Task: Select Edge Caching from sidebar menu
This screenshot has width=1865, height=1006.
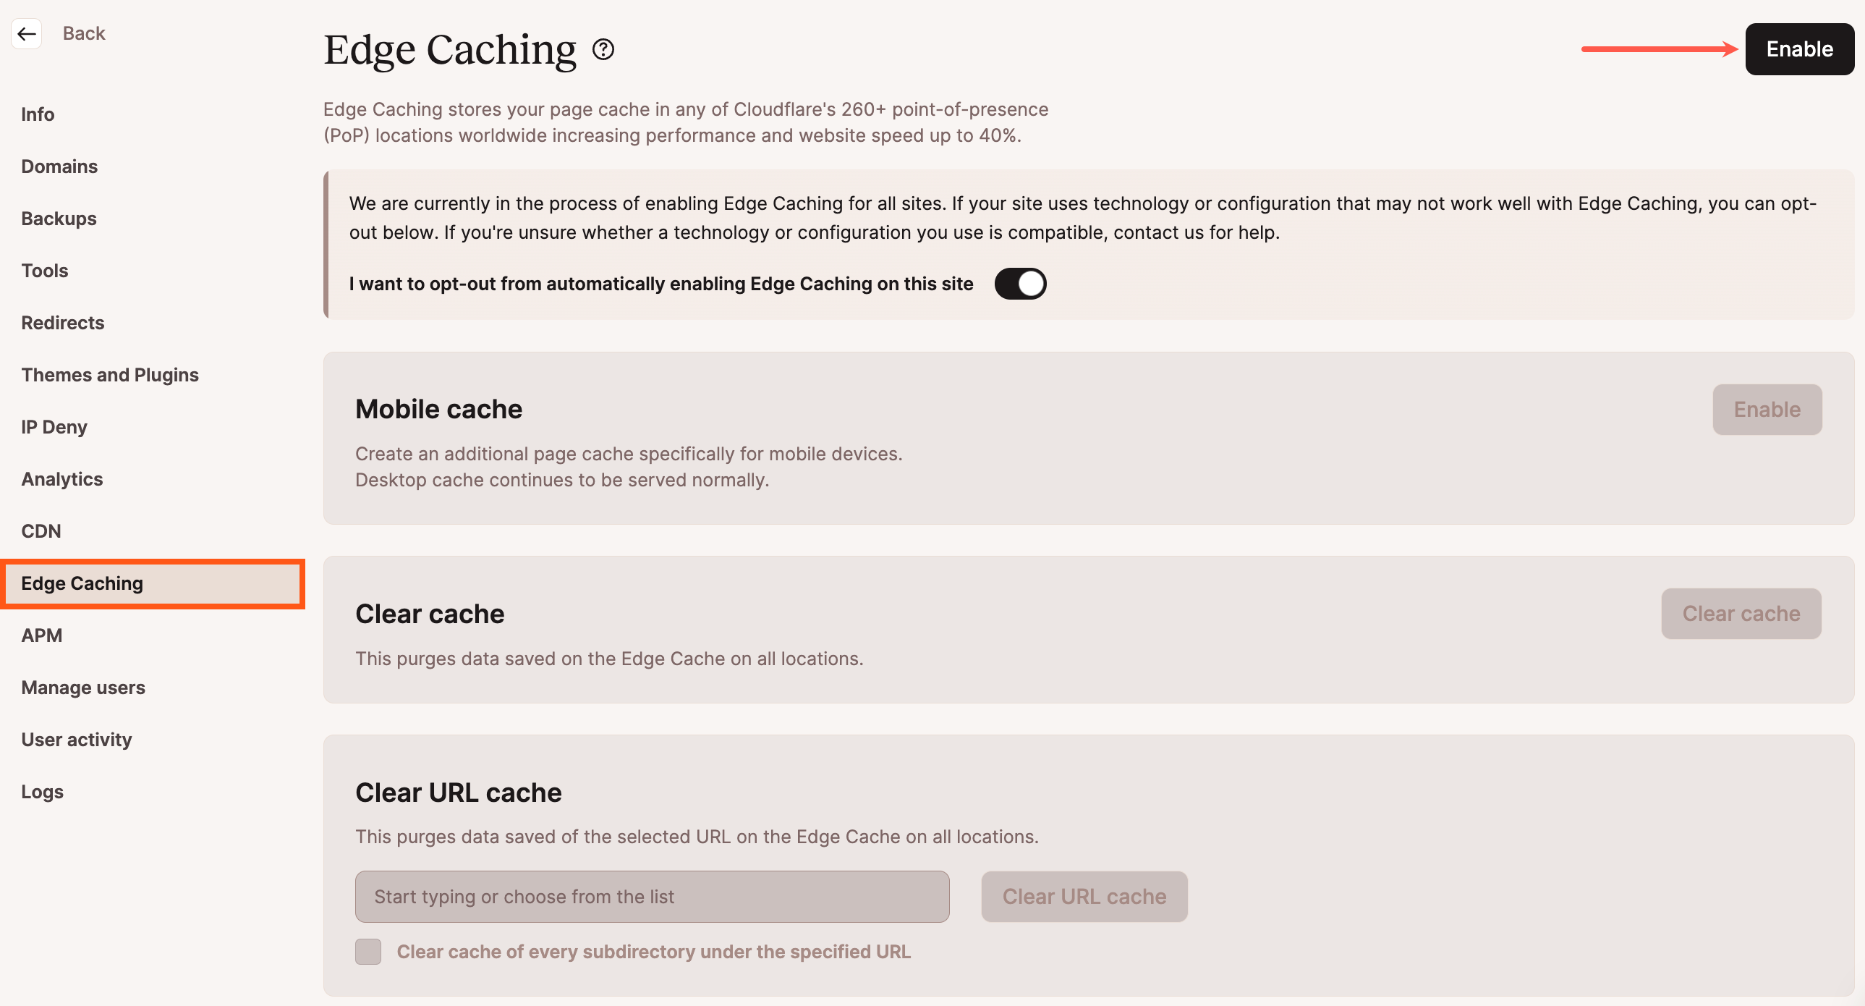Action: [x=83, y=583]
